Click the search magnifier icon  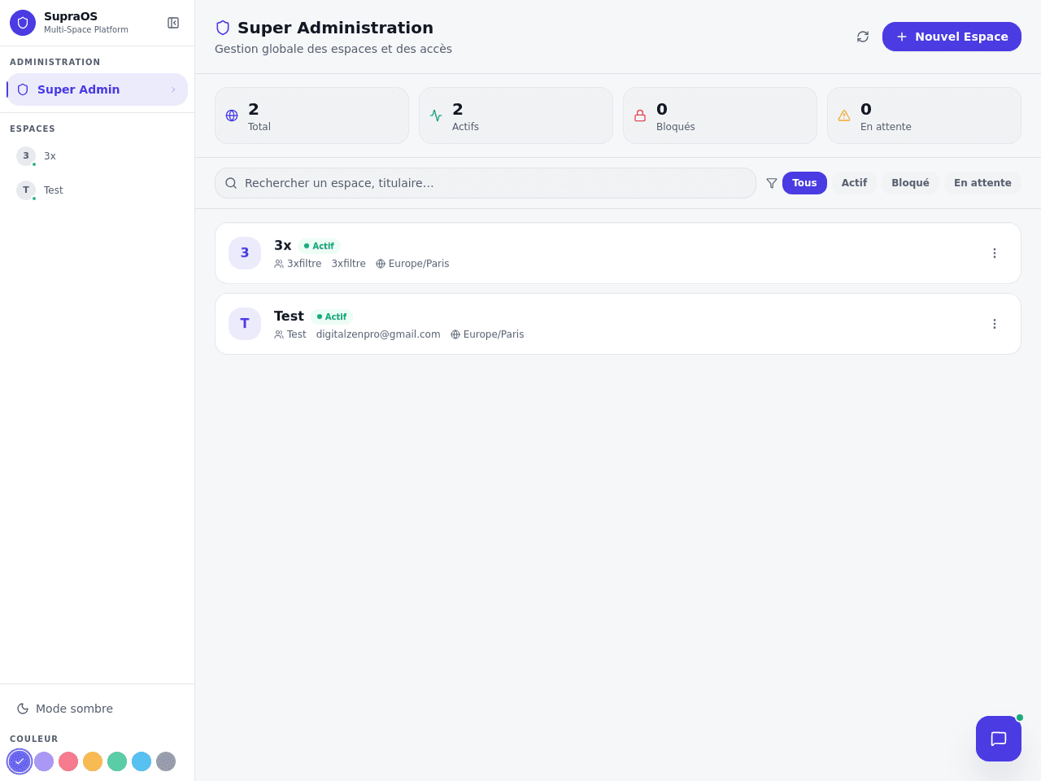coord(231,183)
